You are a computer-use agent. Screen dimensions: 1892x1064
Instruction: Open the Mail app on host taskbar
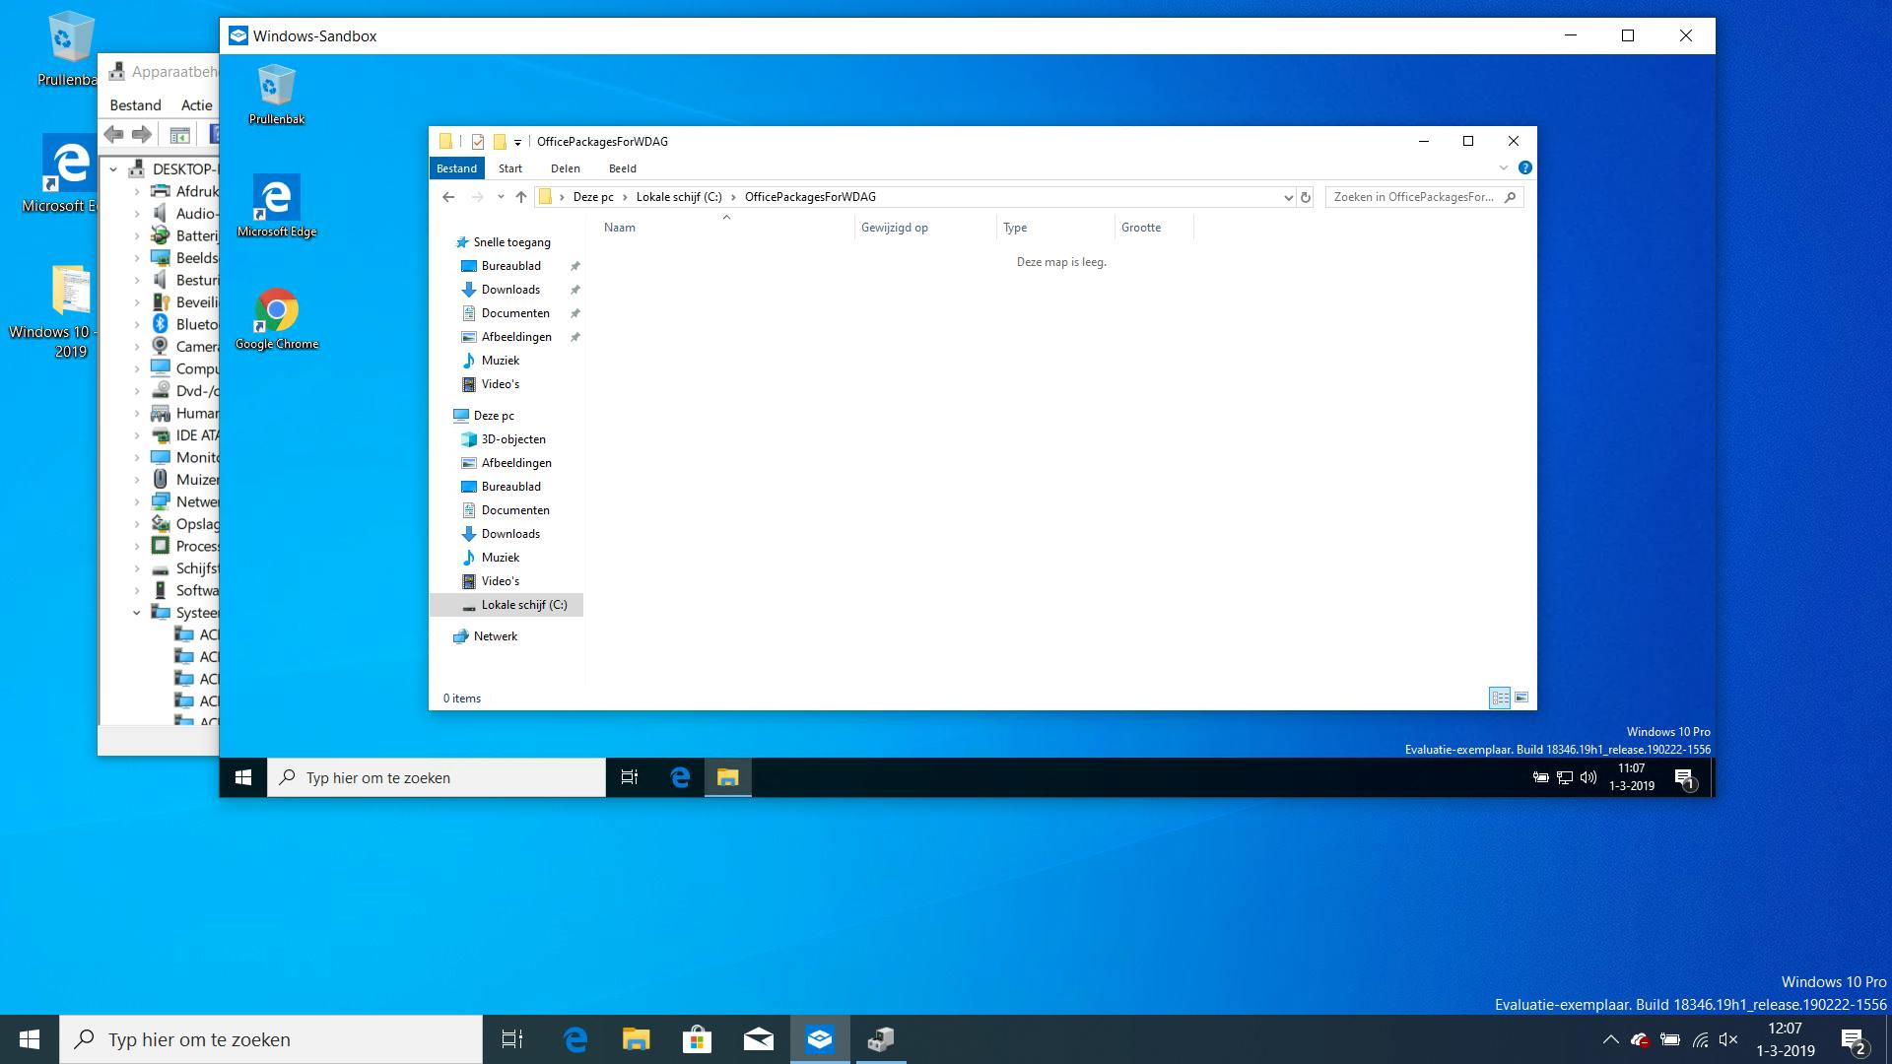758,1039
